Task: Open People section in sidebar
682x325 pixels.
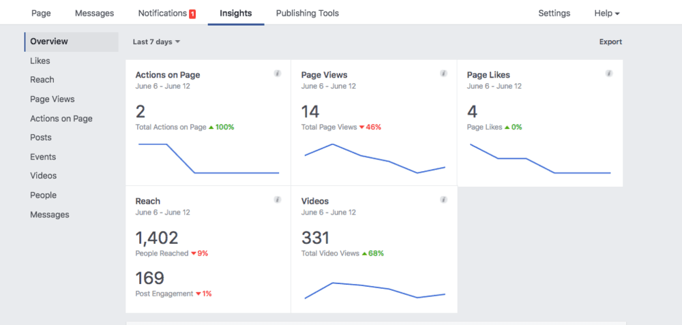Action: 43,195
